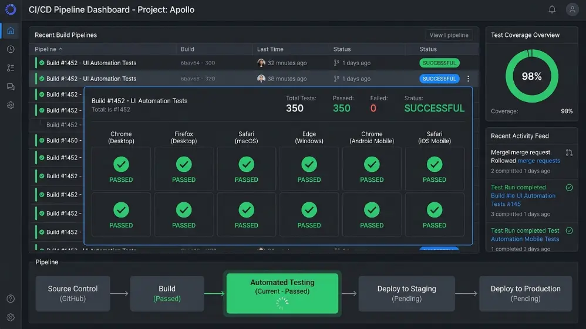The height and width of the screenshot is (329, 586).
Task: Click Firefox Desktop first-row passed checkmark
Action: [x=184, y=164]
